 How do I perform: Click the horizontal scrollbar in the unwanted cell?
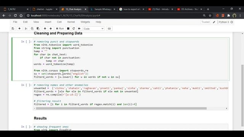pos(121,108)
